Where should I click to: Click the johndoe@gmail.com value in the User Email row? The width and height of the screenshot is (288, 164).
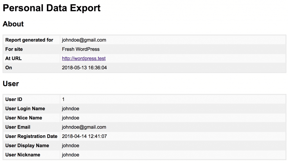click(x=84, y=127)
